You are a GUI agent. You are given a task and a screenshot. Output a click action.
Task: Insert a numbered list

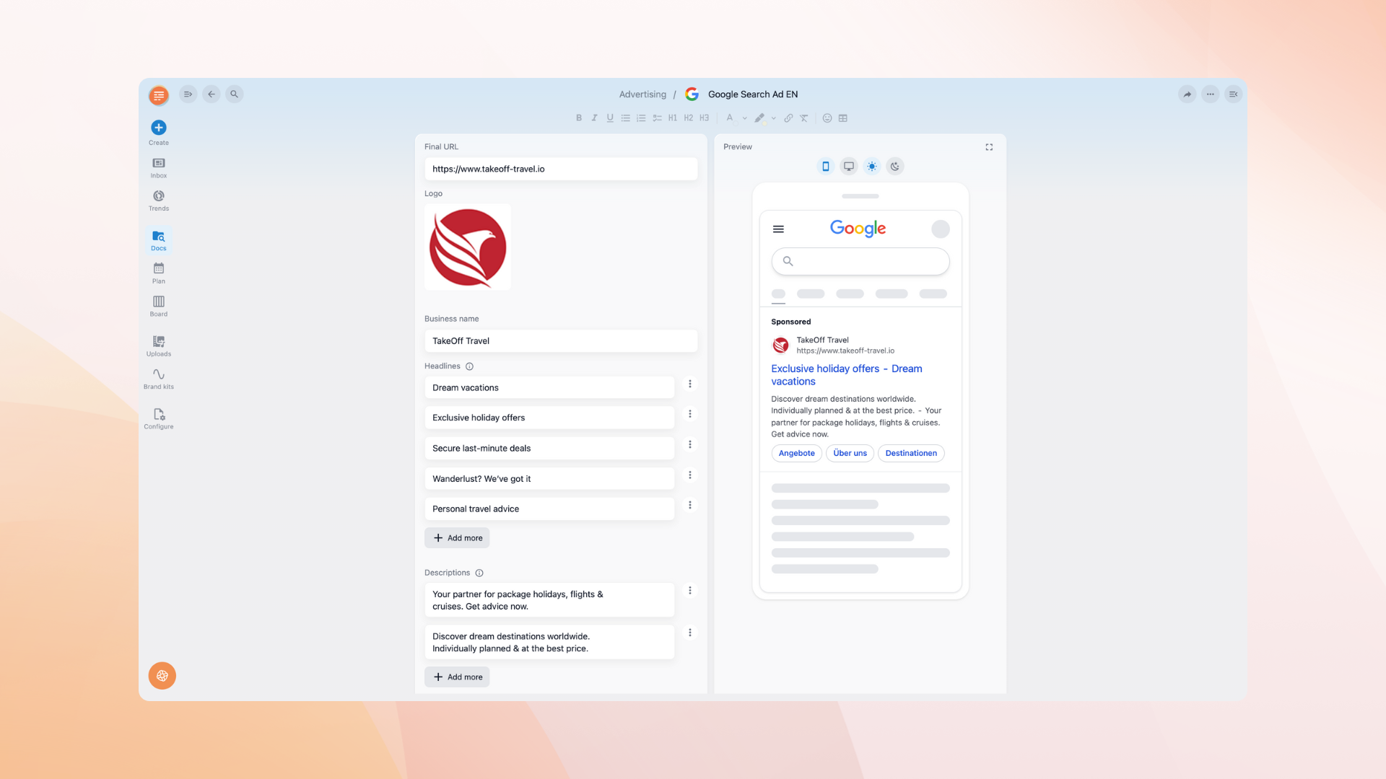[x=641, y=118]
